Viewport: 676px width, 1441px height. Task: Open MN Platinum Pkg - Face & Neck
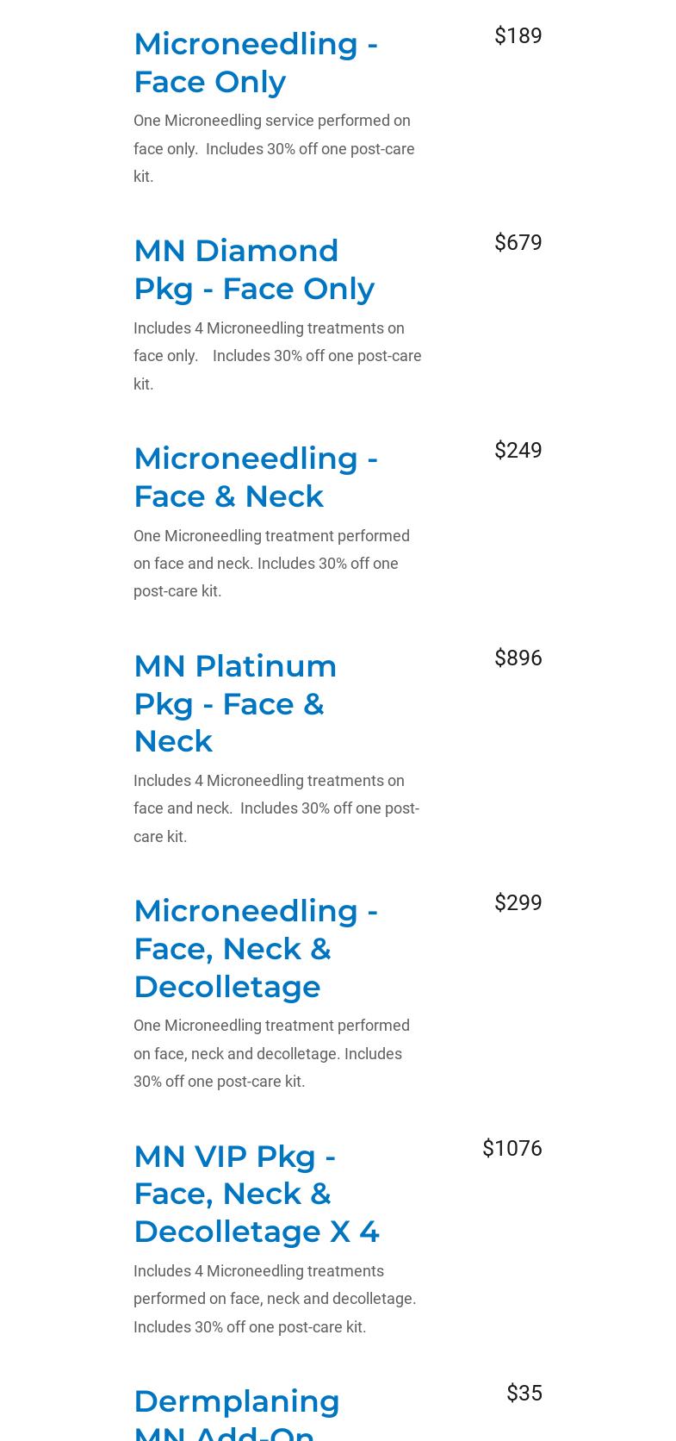tap(235, 703)
